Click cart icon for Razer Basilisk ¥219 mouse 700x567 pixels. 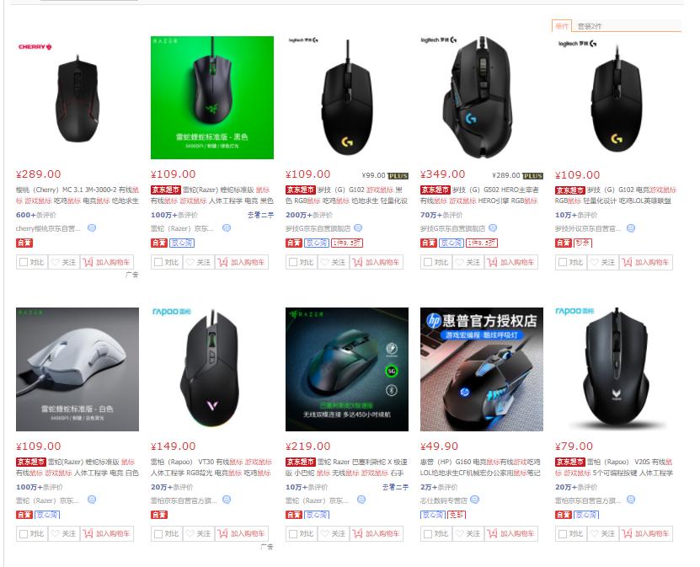(358, 533)
